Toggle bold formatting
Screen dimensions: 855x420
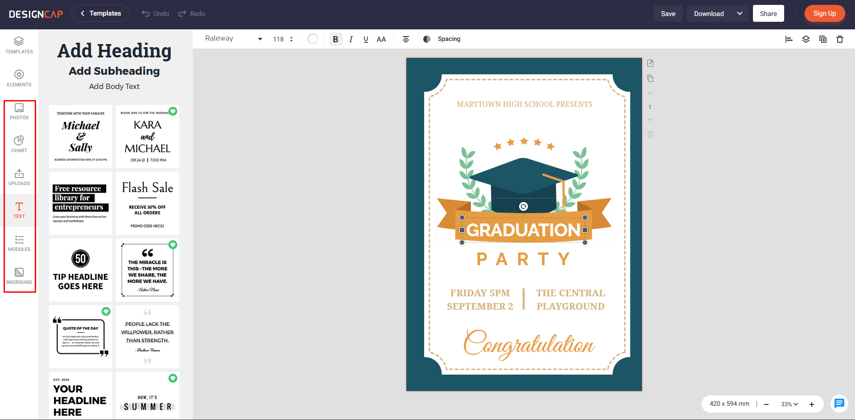(x=335, y=39)
